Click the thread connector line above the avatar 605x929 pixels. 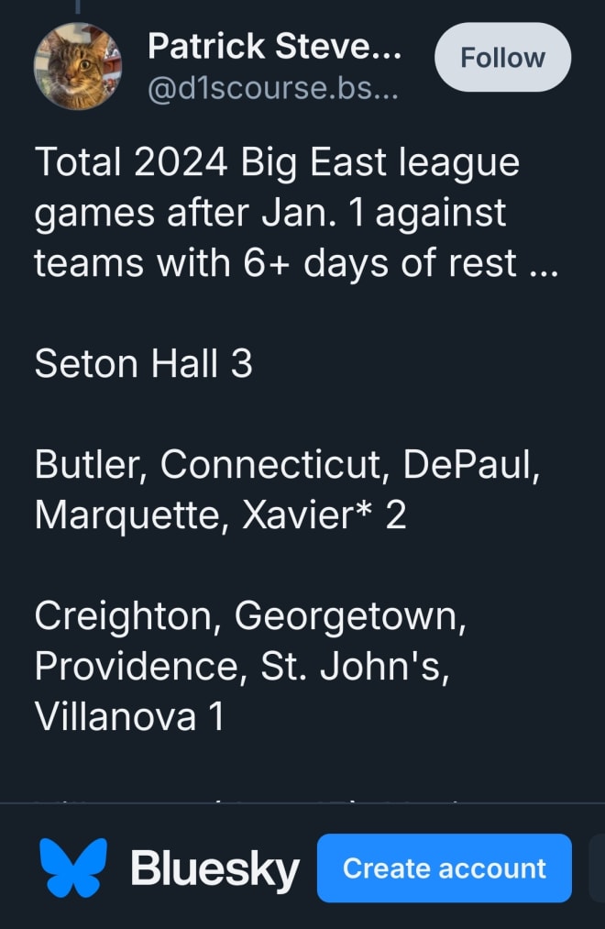(78, 6)
